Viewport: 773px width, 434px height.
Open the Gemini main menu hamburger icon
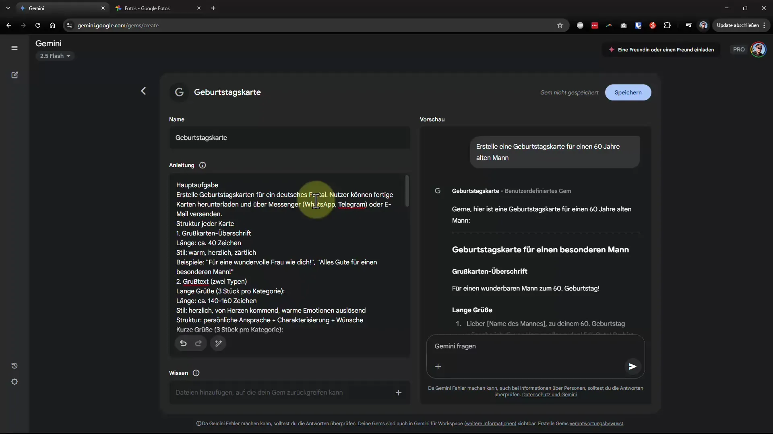click(x=14, y=48)
